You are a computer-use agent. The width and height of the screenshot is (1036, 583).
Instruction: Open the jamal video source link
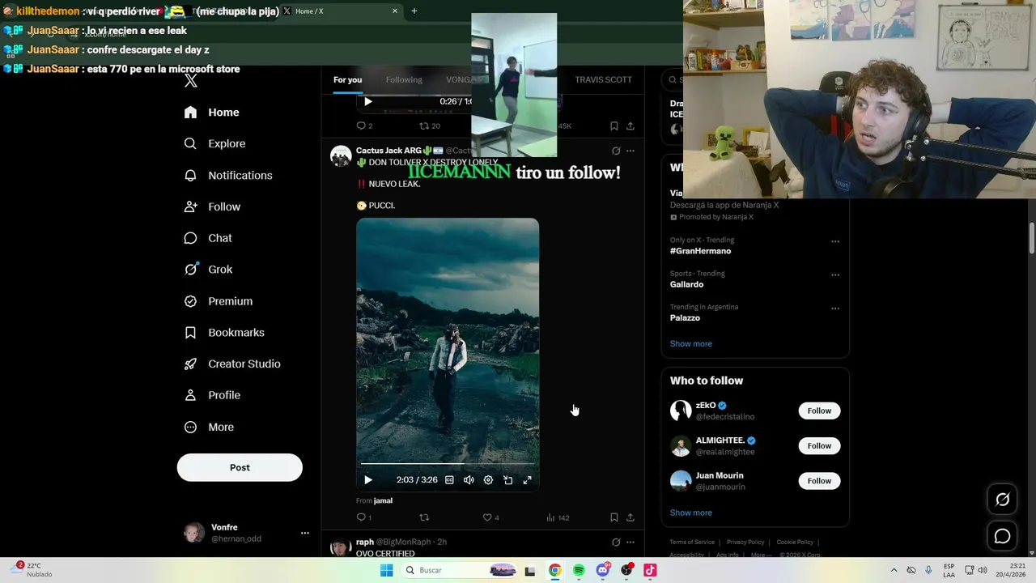pos(383,500)
